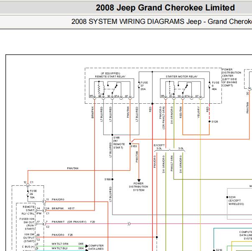Click the "2008 Jeep Grand Cherokee Limited" title

click(165, 8)
